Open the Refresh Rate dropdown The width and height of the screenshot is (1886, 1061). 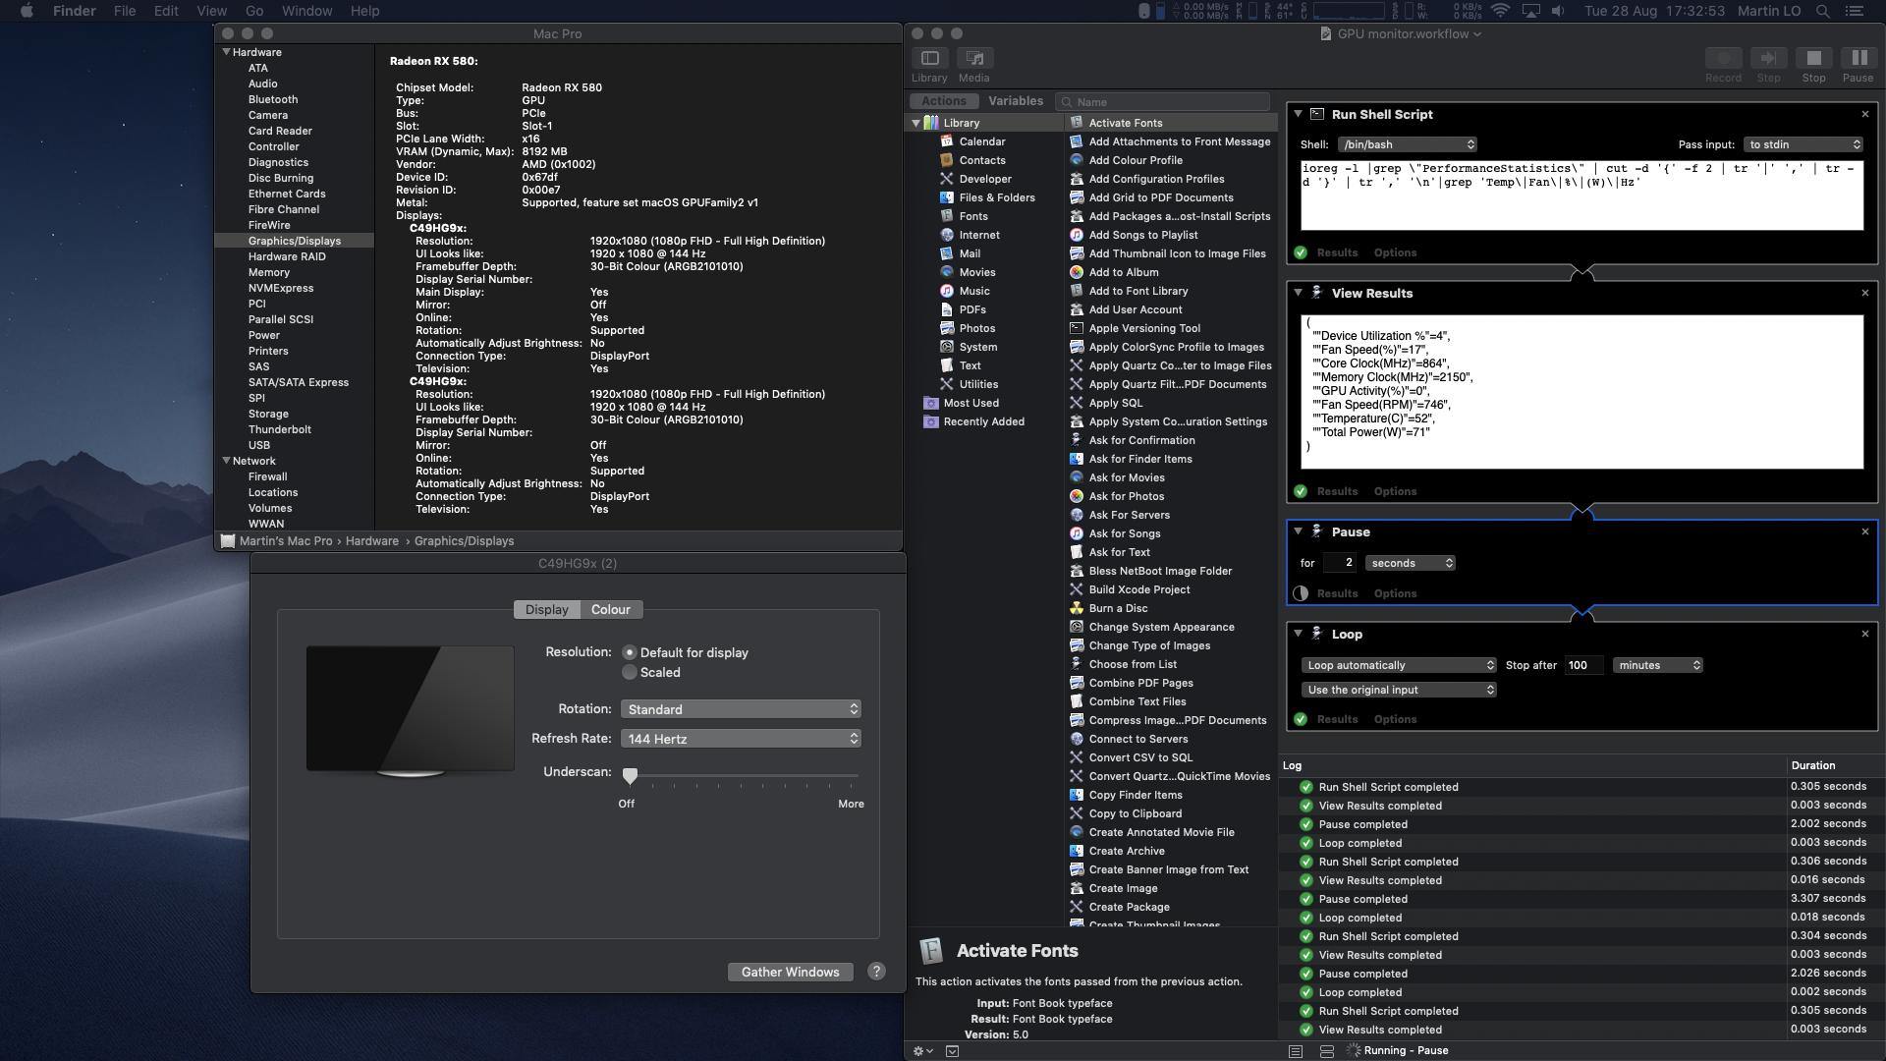pos(741,738)
